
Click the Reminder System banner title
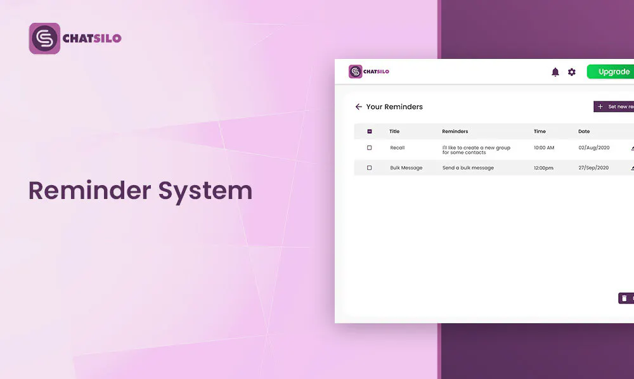[x=140, y=191]
